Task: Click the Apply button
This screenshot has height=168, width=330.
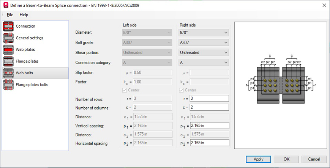Action: 258,159
